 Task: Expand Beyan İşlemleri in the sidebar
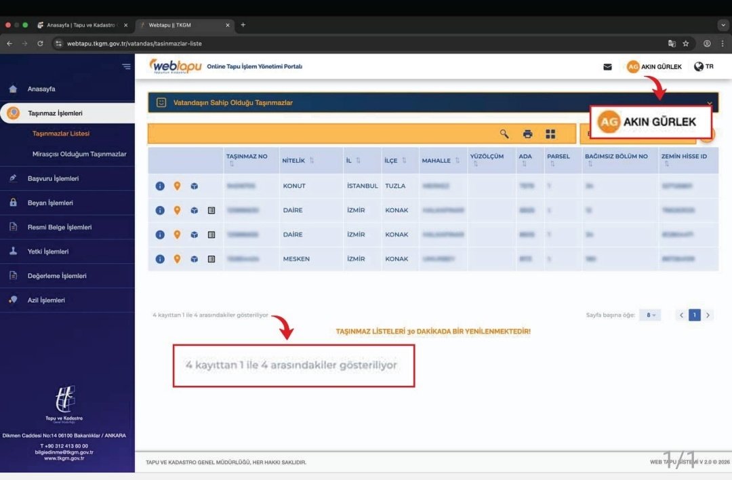tap(68, 203)
